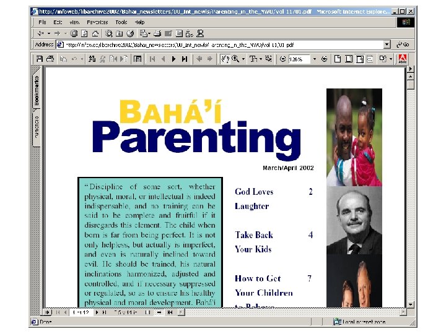The height and width of the screenshot is (334, 446).
Task: Click the horizontal scrollbar right arrow
Action: (403, 312)
